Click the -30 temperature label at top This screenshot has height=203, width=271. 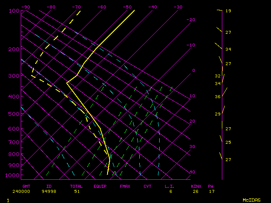pyautogui.click(x=177, y=7)
